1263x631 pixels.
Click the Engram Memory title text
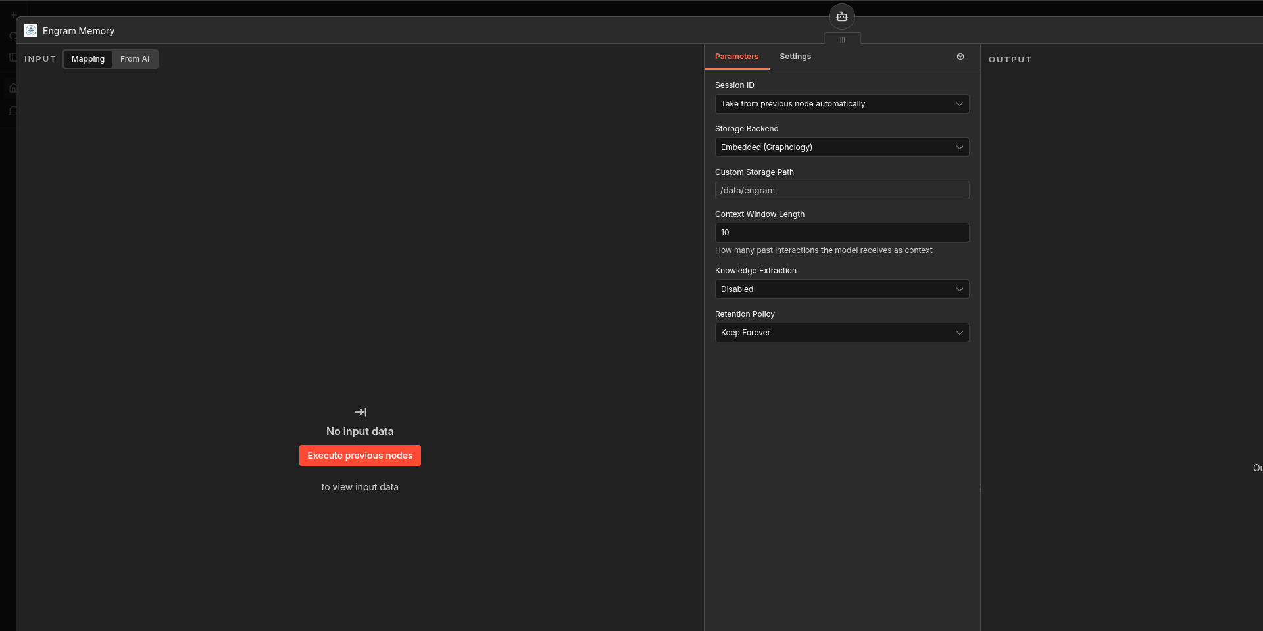click(x=78, y=31)
